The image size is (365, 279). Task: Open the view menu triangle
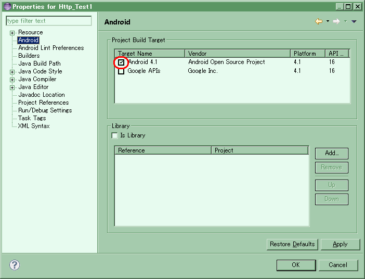pos(354,21)
